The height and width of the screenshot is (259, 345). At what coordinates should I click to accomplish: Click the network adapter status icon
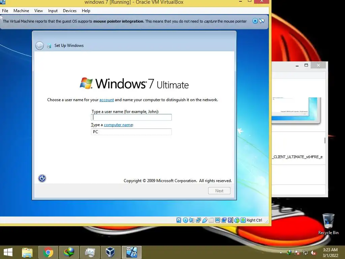pos(198,220)
